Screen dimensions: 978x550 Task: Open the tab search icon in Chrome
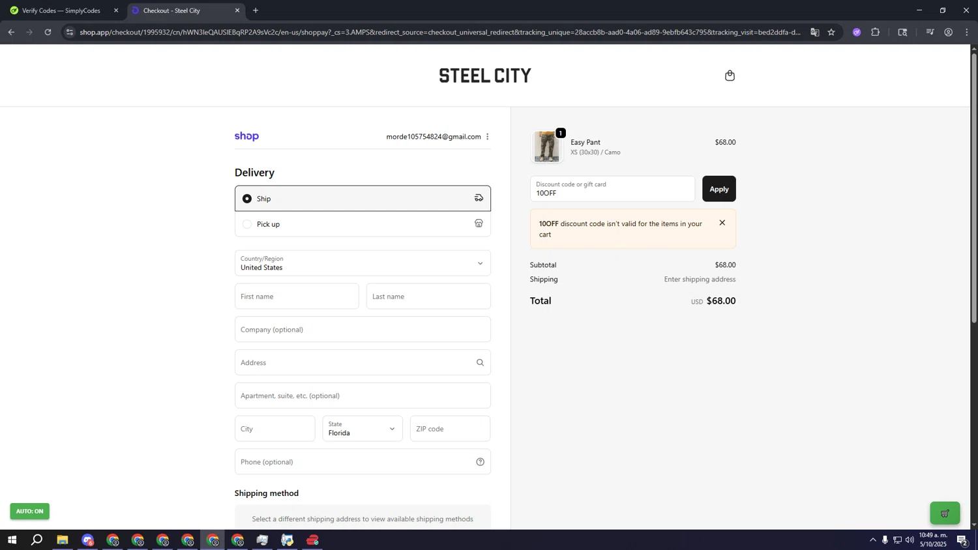pyautogui.click(x=902, y=32)
